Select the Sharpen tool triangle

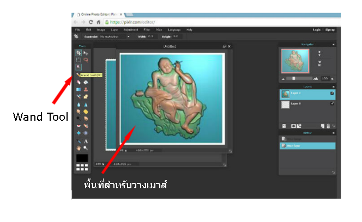tap(86, 104)
